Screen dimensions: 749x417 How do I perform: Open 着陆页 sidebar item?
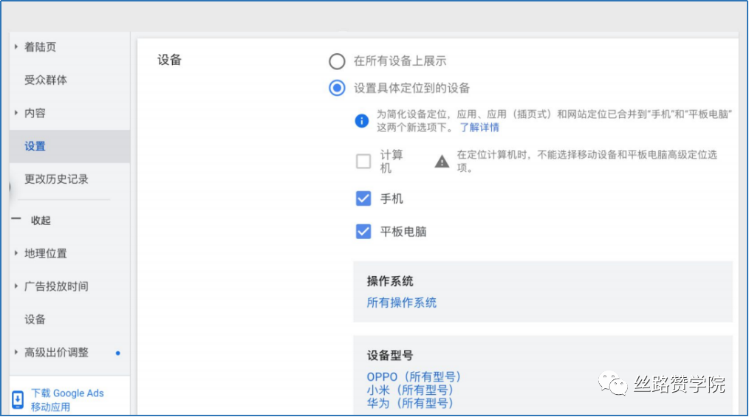[40, 46]
